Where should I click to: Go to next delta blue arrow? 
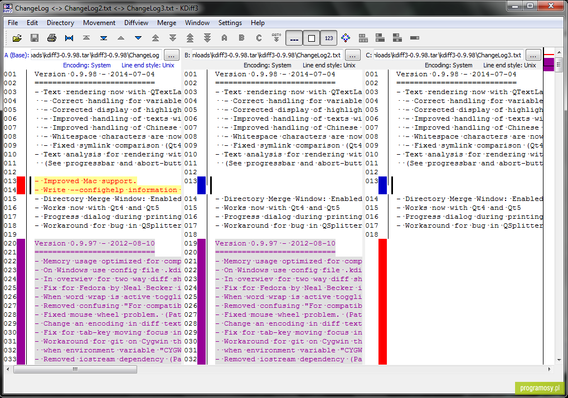pos(138,38)
